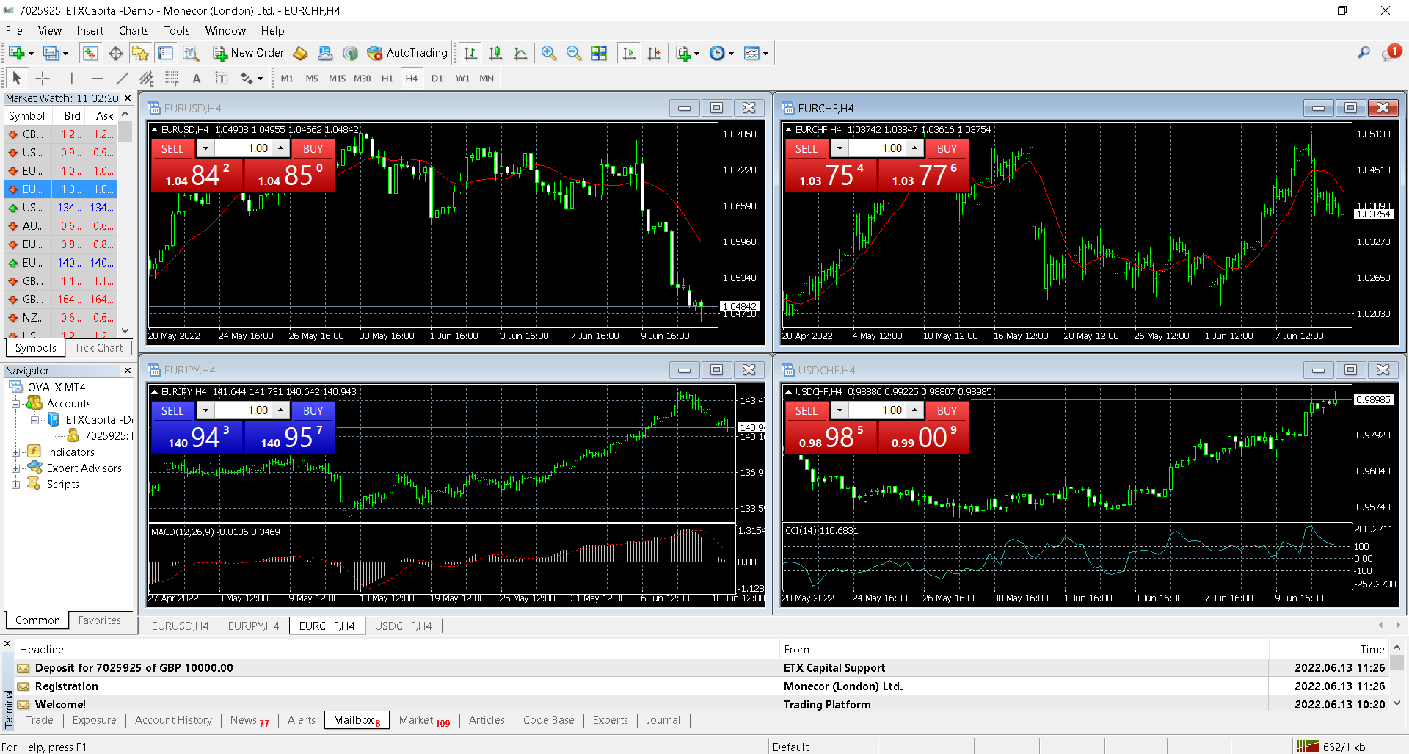Click the Mailbox list vertical scrollbar
Viewport: 1409px width, 754px height.
tap(1397, 676)
